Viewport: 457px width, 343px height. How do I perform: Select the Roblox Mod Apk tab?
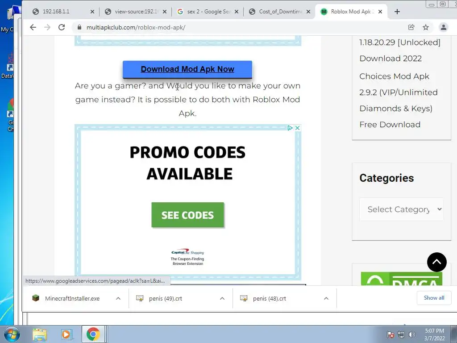pos(352,12)
